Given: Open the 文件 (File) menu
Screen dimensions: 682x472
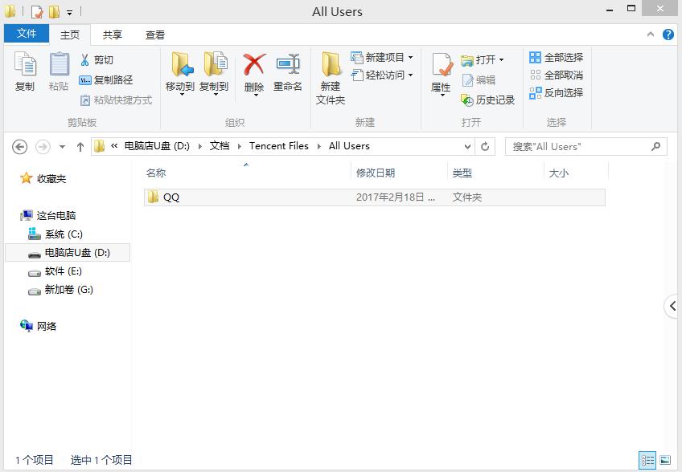Looking at the screenshot, I should point(27,34).
